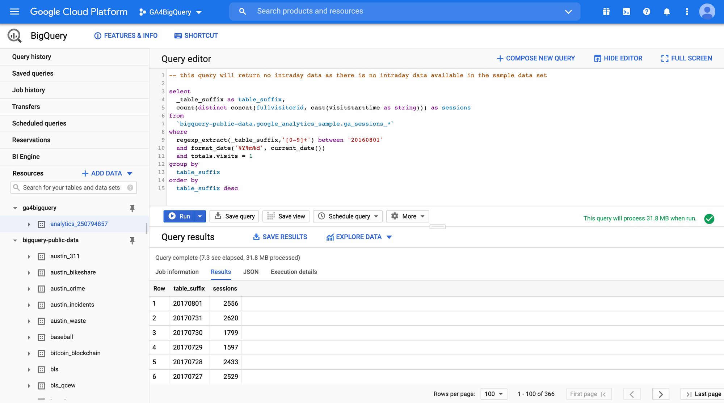Click the baseball dataset icon
The image size is (724, 403).
point(42,337)
